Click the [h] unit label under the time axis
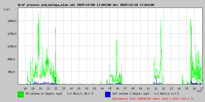 [199, 91]
